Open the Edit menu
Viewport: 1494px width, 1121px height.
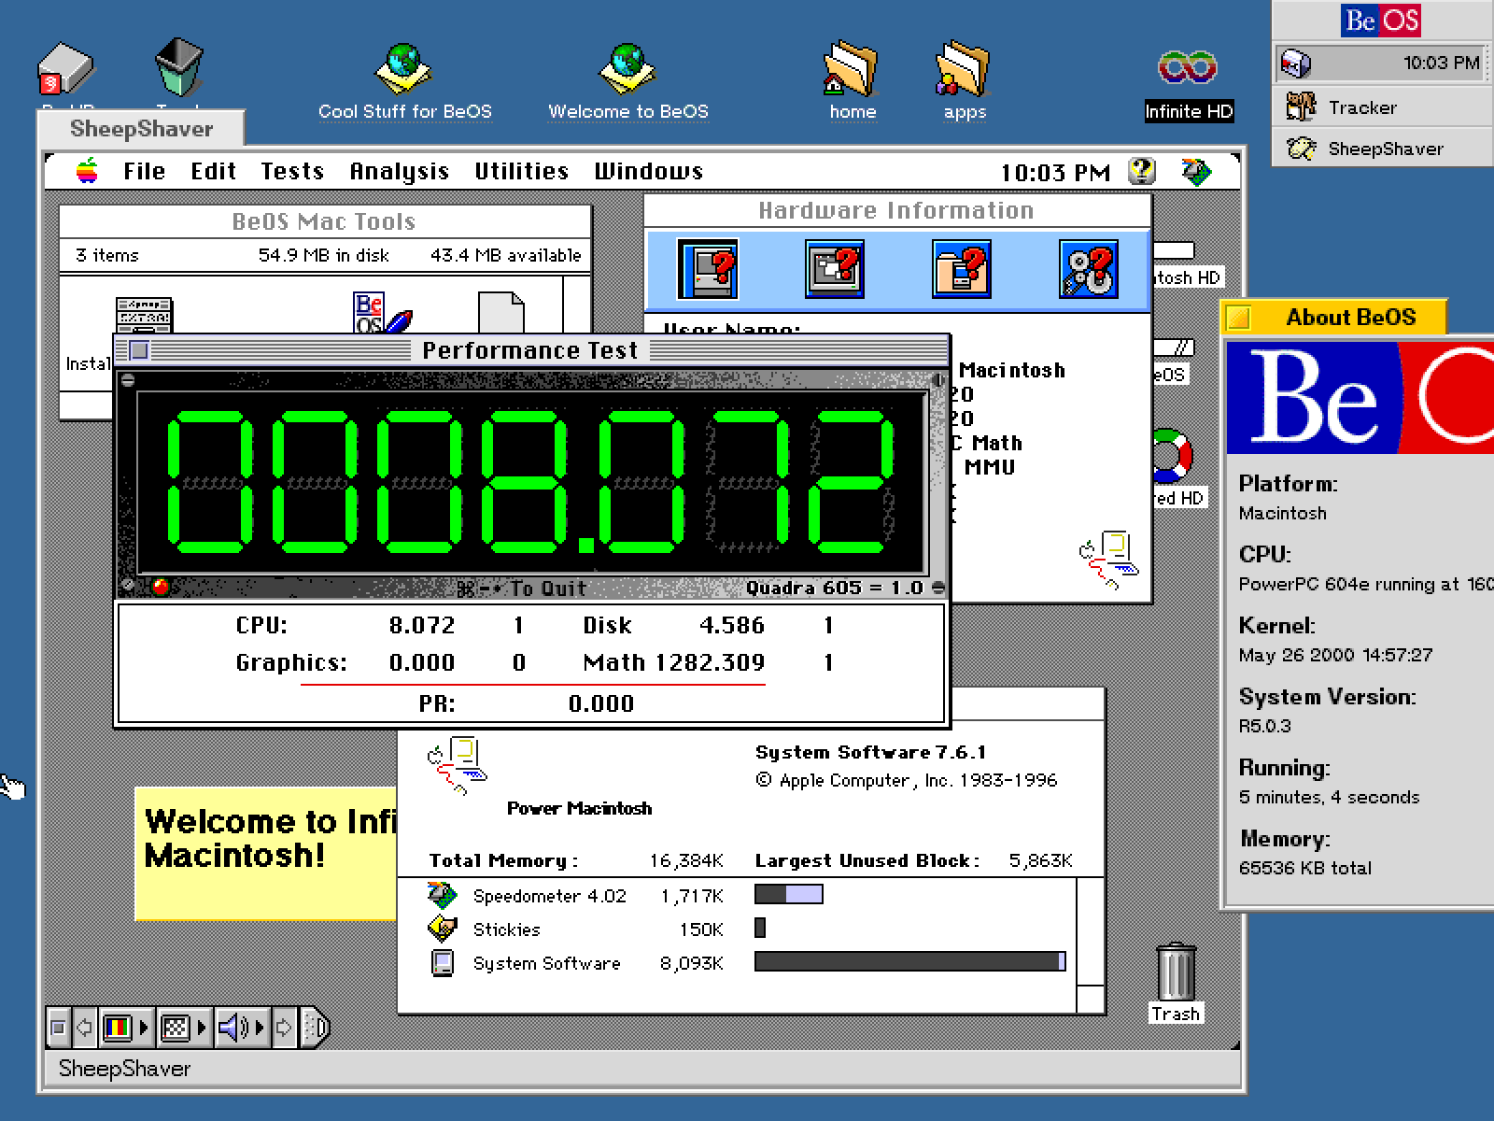(214, 171)
